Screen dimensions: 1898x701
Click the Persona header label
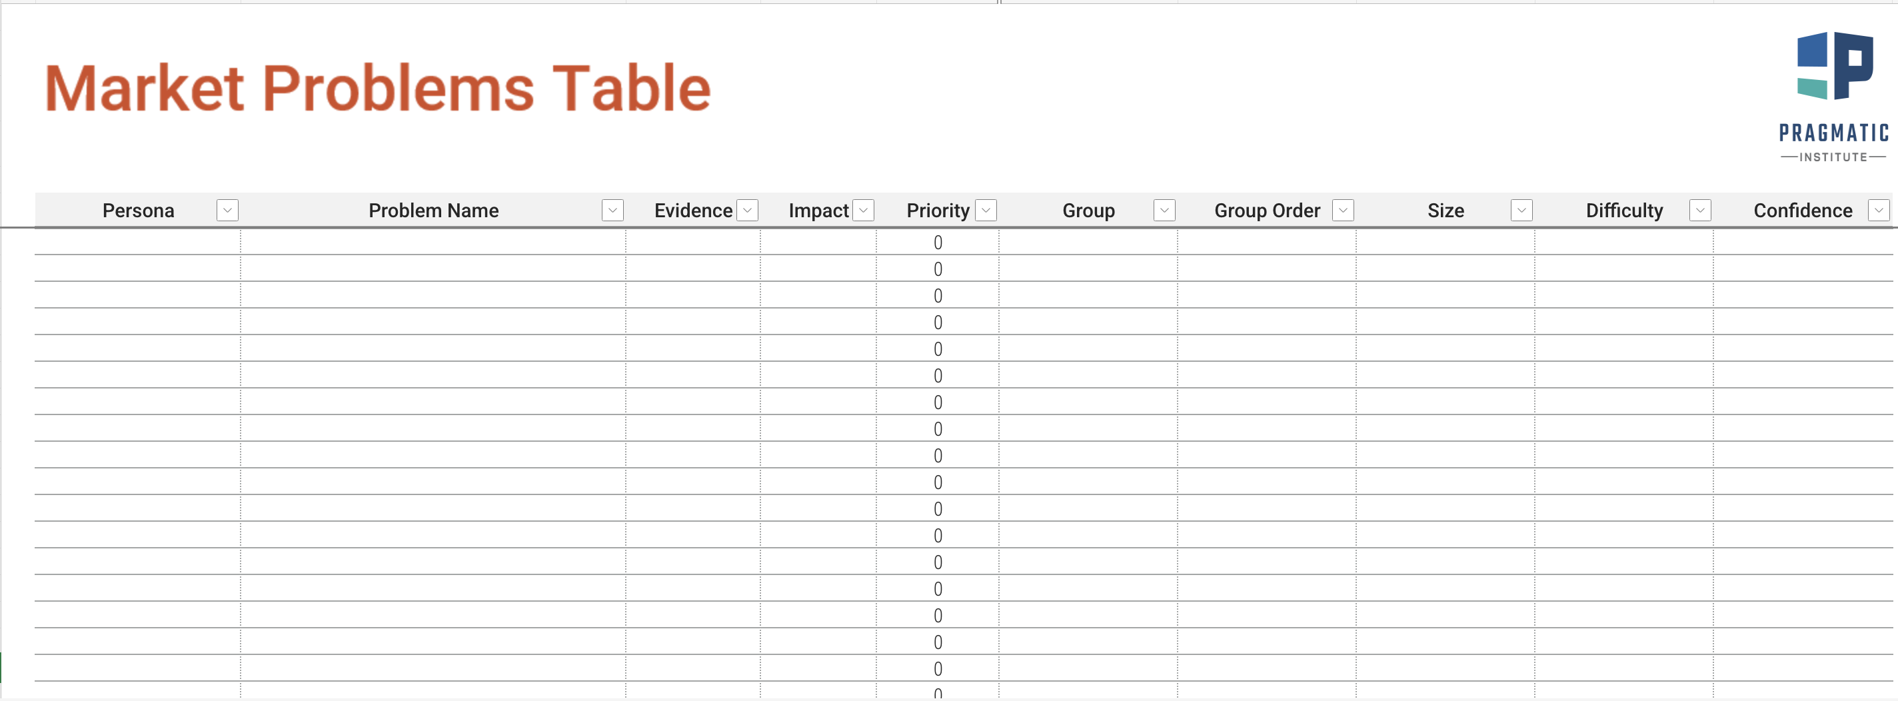point(139,211)
